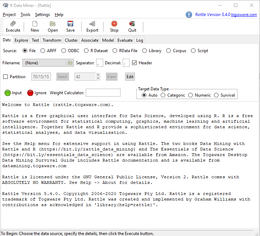The width and height of the screenshot is (260, 236).
Task: Save the project with the floppy icon
Action: point(70,24)
